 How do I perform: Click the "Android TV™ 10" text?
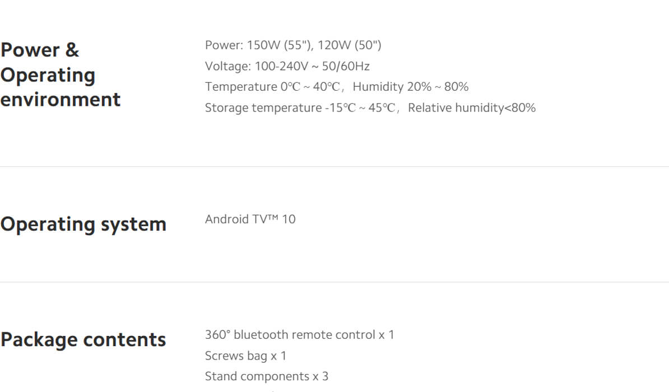(250, 219)
